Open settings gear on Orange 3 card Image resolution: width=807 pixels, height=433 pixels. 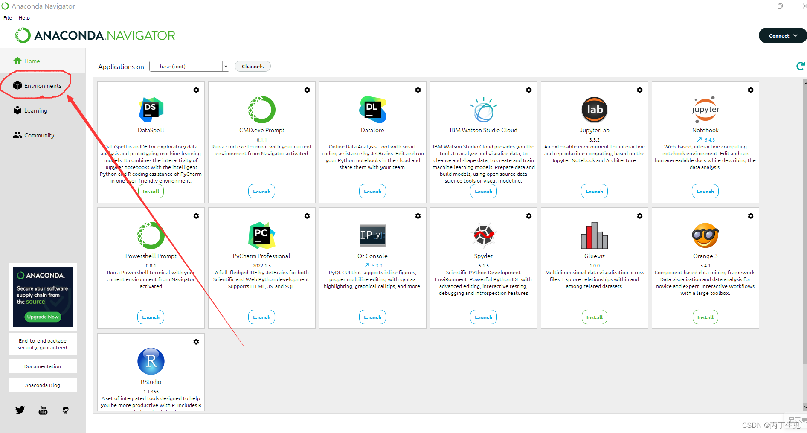(751, 216)
